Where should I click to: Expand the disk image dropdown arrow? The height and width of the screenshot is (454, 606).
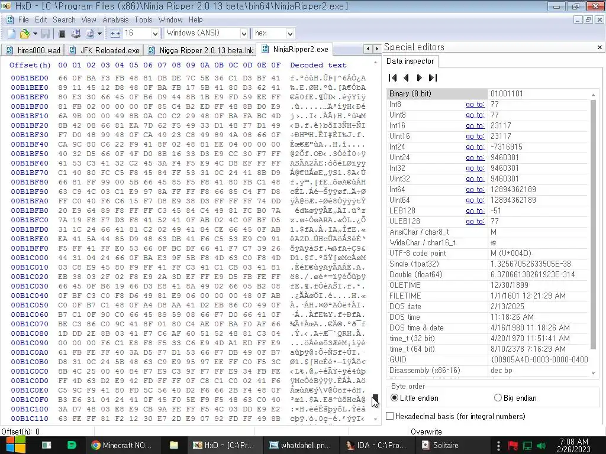pyautogui.click(x=99, y=34)
